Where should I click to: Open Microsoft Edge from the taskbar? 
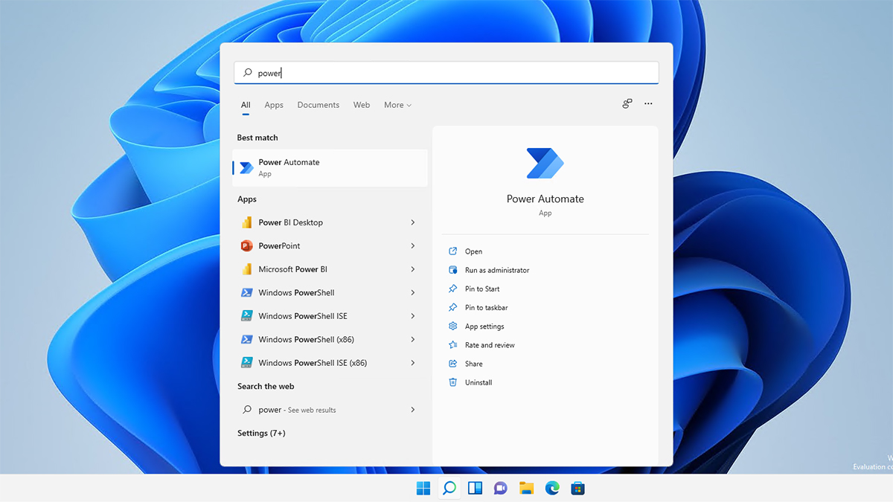[x=551, y=489]
